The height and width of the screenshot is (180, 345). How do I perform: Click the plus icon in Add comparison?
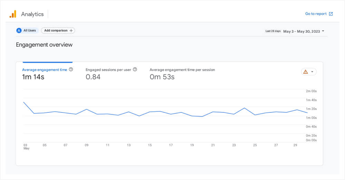coord(71,31)
